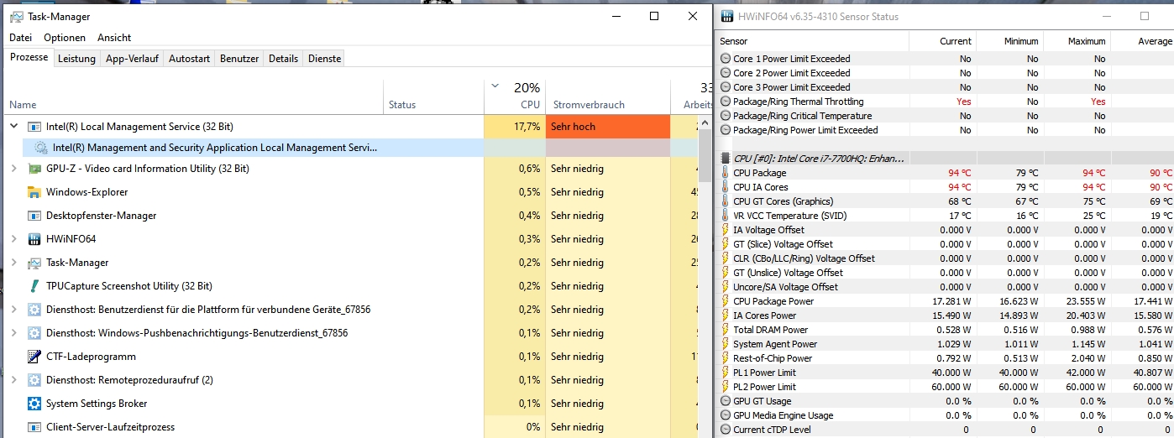Expand Diensthost Windows-Pushbenachrichtigungs-Benutzerdienst
This screenshot has height=438, width=1174.
coord(13,333)
